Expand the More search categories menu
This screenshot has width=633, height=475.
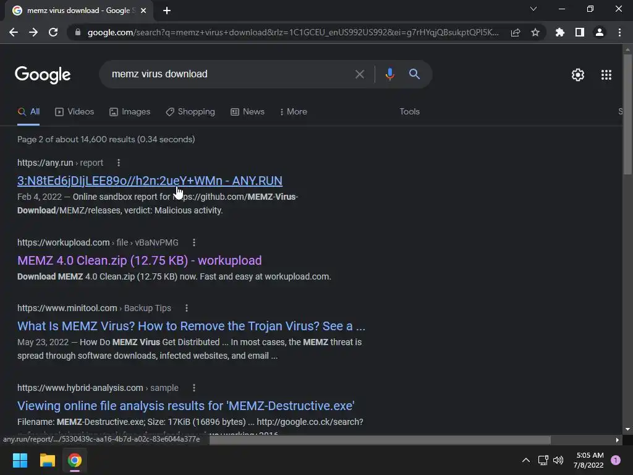coord(294,112)
